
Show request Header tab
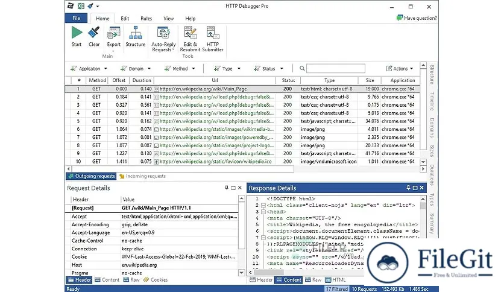(79, 280)
